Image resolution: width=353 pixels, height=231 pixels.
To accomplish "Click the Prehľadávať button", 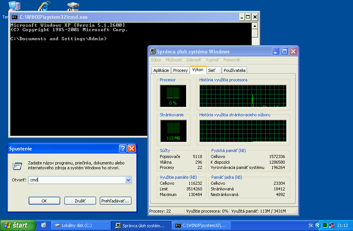I will pyautogui.click(x=115, y=201).
